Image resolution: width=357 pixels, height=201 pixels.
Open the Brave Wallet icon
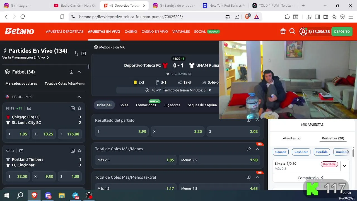(325, 17)
